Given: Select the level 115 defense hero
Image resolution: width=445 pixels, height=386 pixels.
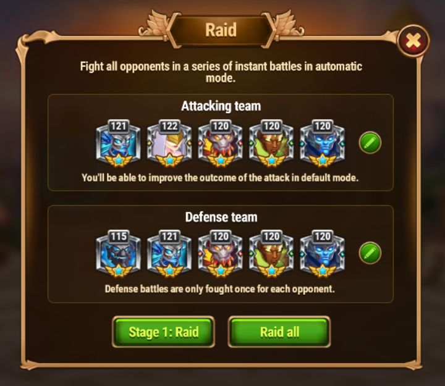Looking at the screenshot, I should 118,254.
